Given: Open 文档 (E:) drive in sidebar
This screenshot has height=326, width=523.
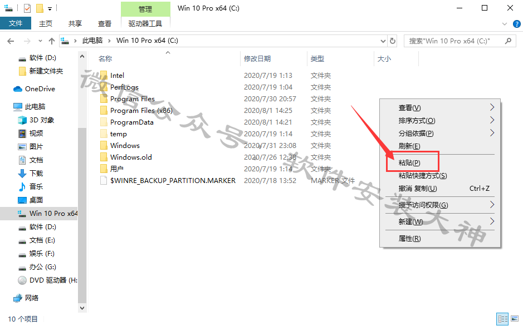Looking at the screenshot, I should pyautogui.click(x=42, y=240).
